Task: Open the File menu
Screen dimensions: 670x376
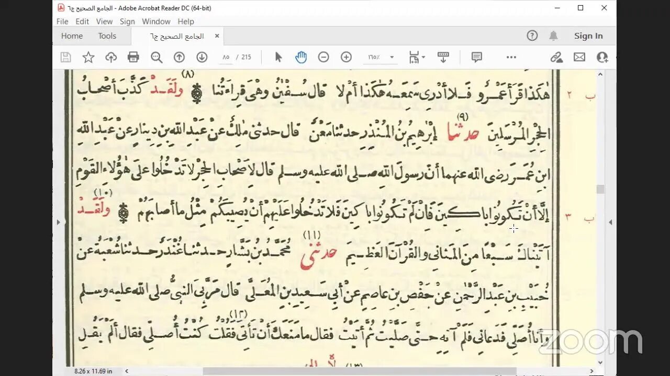Action: pyautogui.click(x=62, y=21)
